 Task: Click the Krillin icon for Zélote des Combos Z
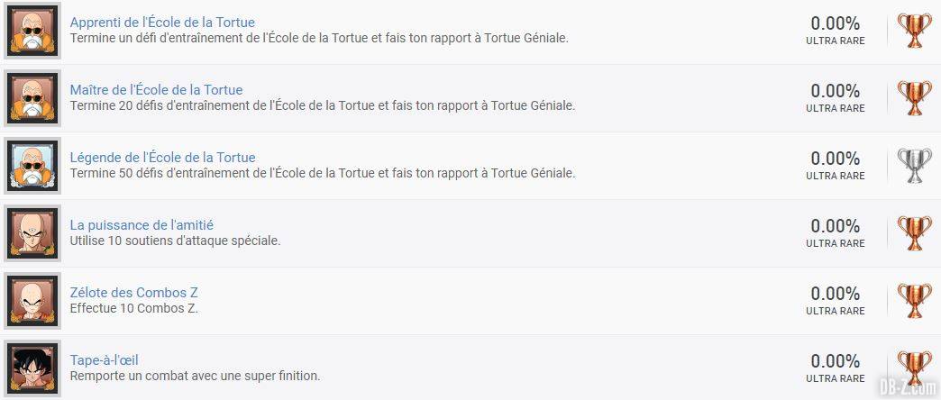click(32, 301)
